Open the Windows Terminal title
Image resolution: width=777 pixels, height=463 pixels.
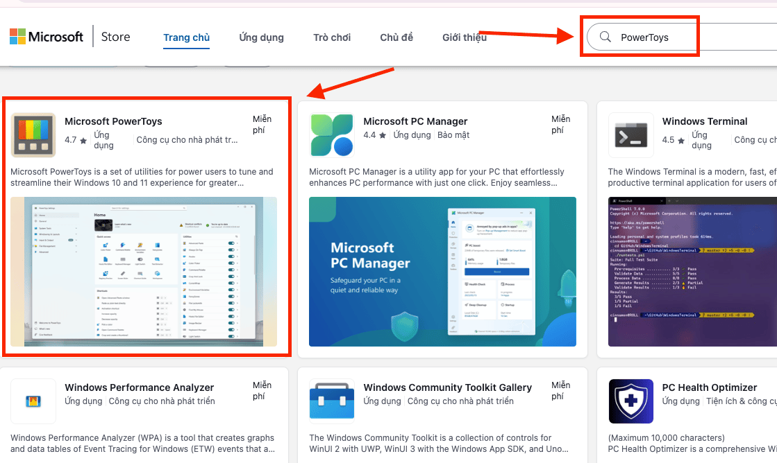click(705, 121)
